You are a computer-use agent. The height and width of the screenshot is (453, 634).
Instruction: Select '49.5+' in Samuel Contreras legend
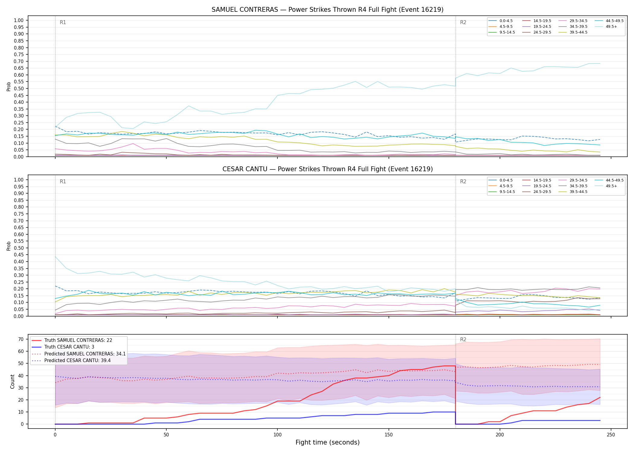pyautogui.click(x=607, y=27)
